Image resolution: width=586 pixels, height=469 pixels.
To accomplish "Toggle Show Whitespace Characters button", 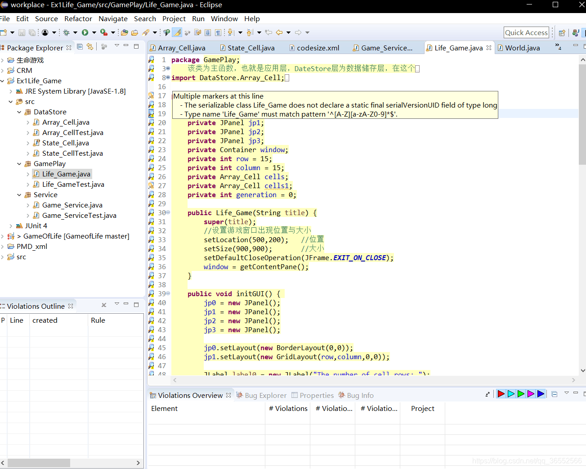I will pos(218,32).
